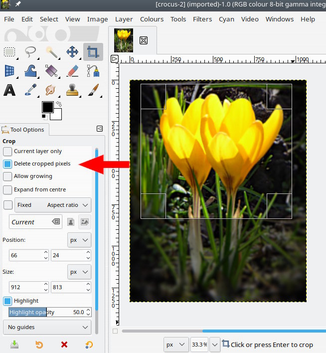Select the Rectangle Select tool
This screenshot has width=326, height=353.
coord(9,52)
